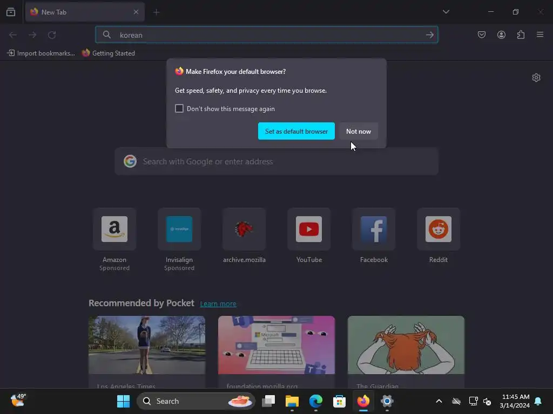The width and height of the screenshot is (553, 414).
Task: Open the Firefox account icon
Action: click(x=501, y=34)
